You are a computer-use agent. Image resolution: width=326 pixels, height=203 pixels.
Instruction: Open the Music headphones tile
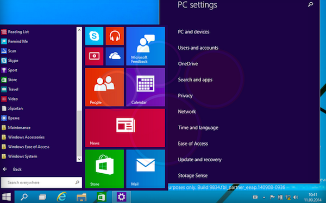[115, 36]
